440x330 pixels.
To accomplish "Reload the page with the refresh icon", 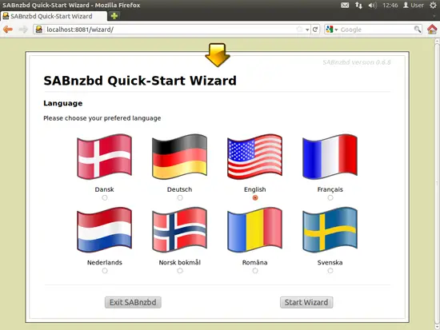I will [x=315, y=29].
